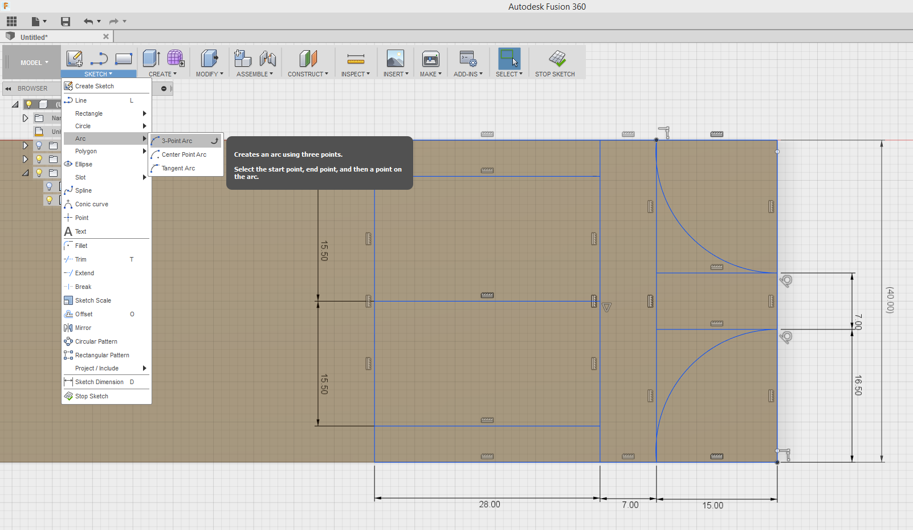
Task: Select Trim from the Sketch menu
Action: coord(106,259)
